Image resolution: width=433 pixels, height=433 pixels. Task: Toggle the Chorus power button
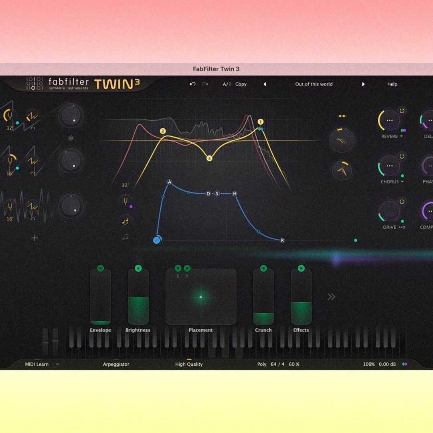(x=401, y=156)
